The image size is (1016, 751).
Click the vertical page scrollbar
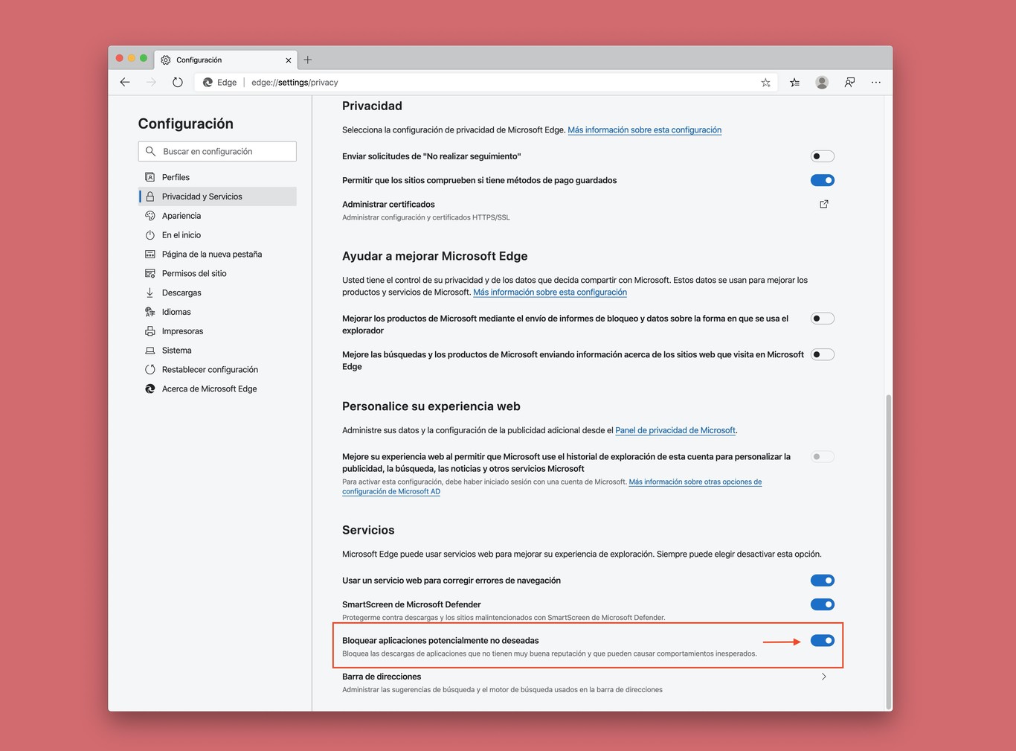click(x=888, y=551)
